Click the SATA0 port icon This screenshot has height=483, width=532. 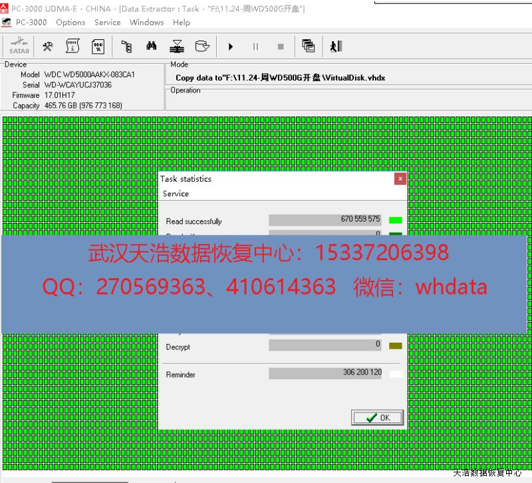click(19, 47)
